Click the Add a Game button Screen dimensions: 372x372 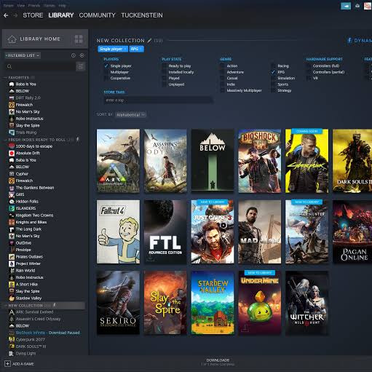(x=20, y=364)
